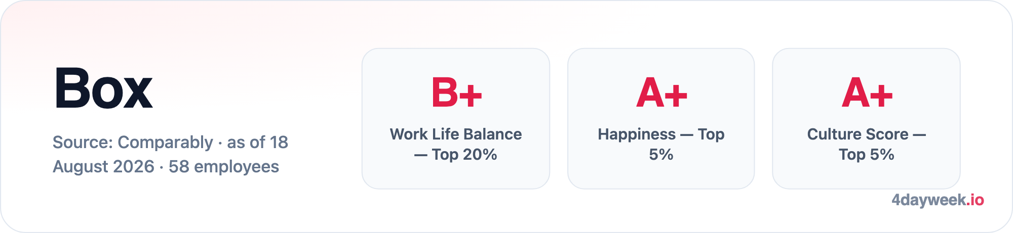Select the Work Life Balance label
The image size is (1013, 233).
456,134
